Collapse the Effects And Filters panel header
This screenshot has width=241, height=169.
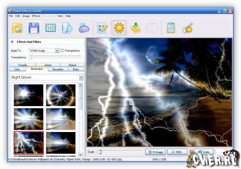pyautogui.click(x=12, y=42)
